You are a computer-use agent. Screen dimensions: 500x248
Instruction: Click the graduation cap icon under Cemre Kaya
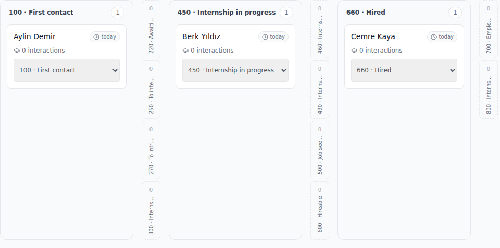coord(354,51)
